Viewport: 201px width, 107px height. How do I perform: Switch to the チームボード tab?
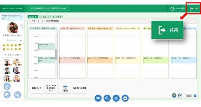[45, 17]
